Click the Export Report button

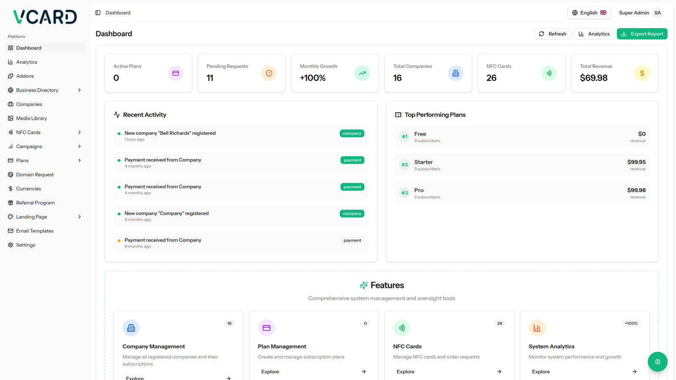(642, 34)
